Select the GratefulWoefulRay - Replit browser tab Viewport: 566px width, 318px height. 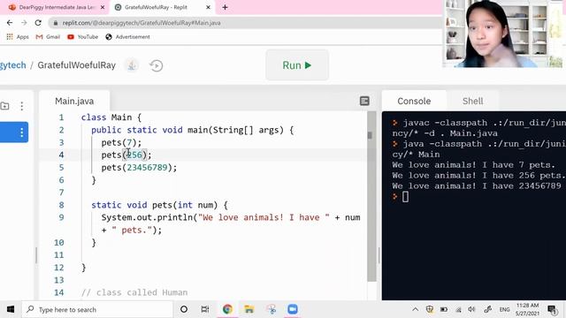[156, 7]
